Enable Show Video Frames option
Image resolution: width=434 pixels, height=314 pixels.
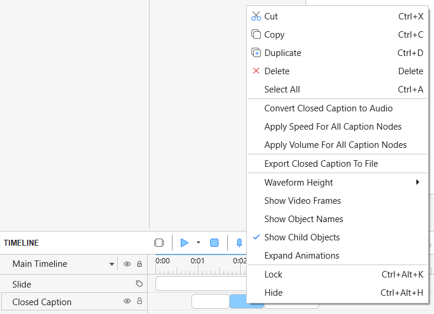(x=337, y=201)
